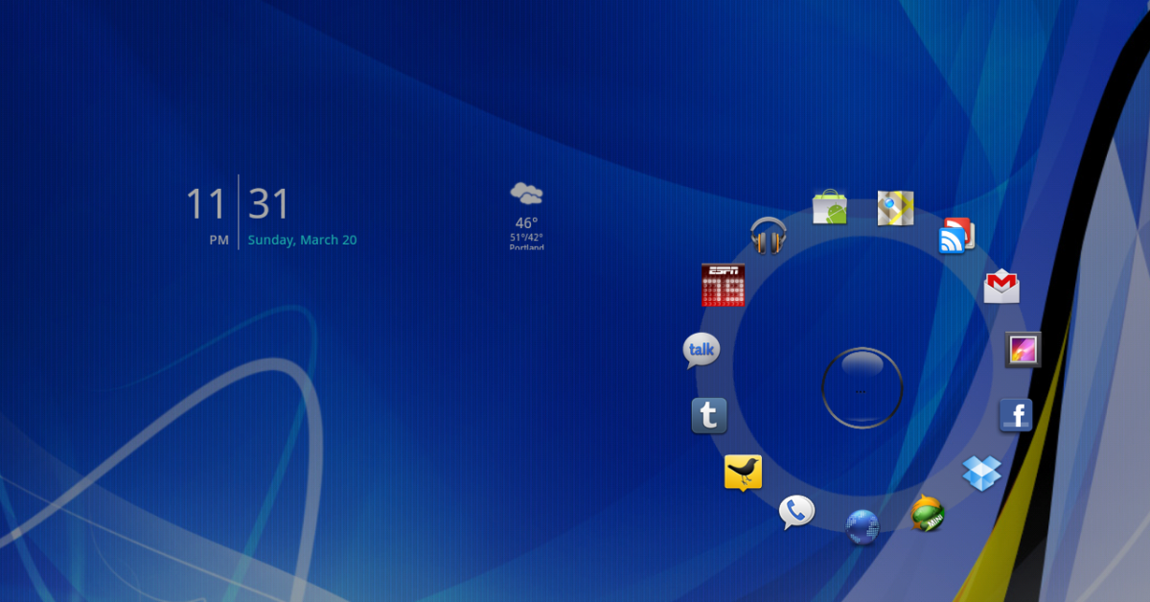Viewport: 1150px width, 602px height.
Task: Open the Facebook app
Action: point(1016,416)
